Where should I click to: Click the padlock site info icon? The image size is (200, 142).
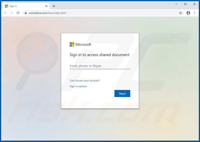(26, 13)
